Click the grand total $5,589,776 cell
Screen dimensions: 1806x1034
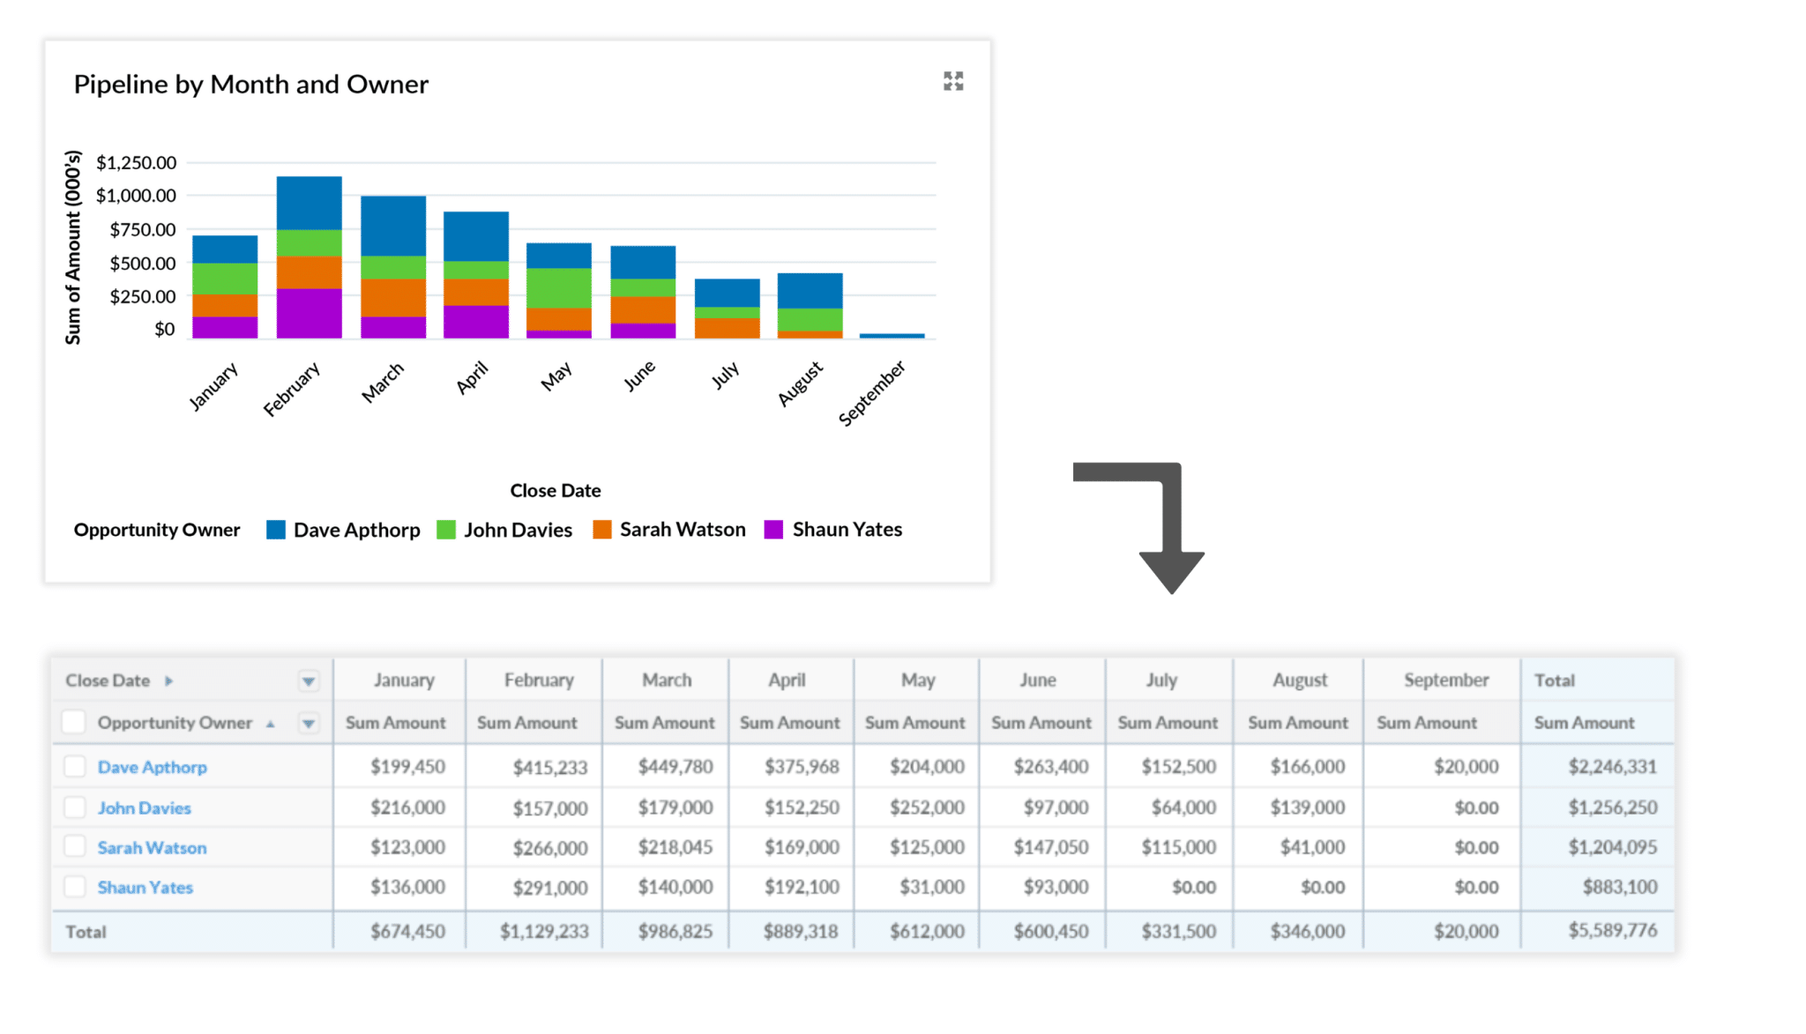coord(1615,930)
